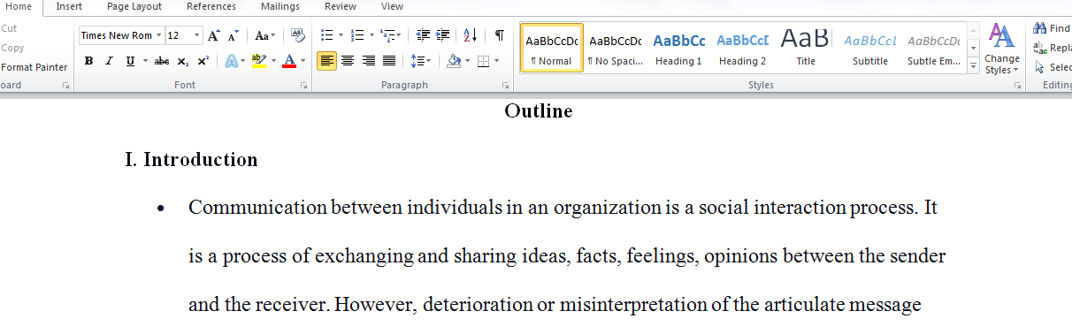
Task: Apply the No Spacing style
Action: (616, 49)
